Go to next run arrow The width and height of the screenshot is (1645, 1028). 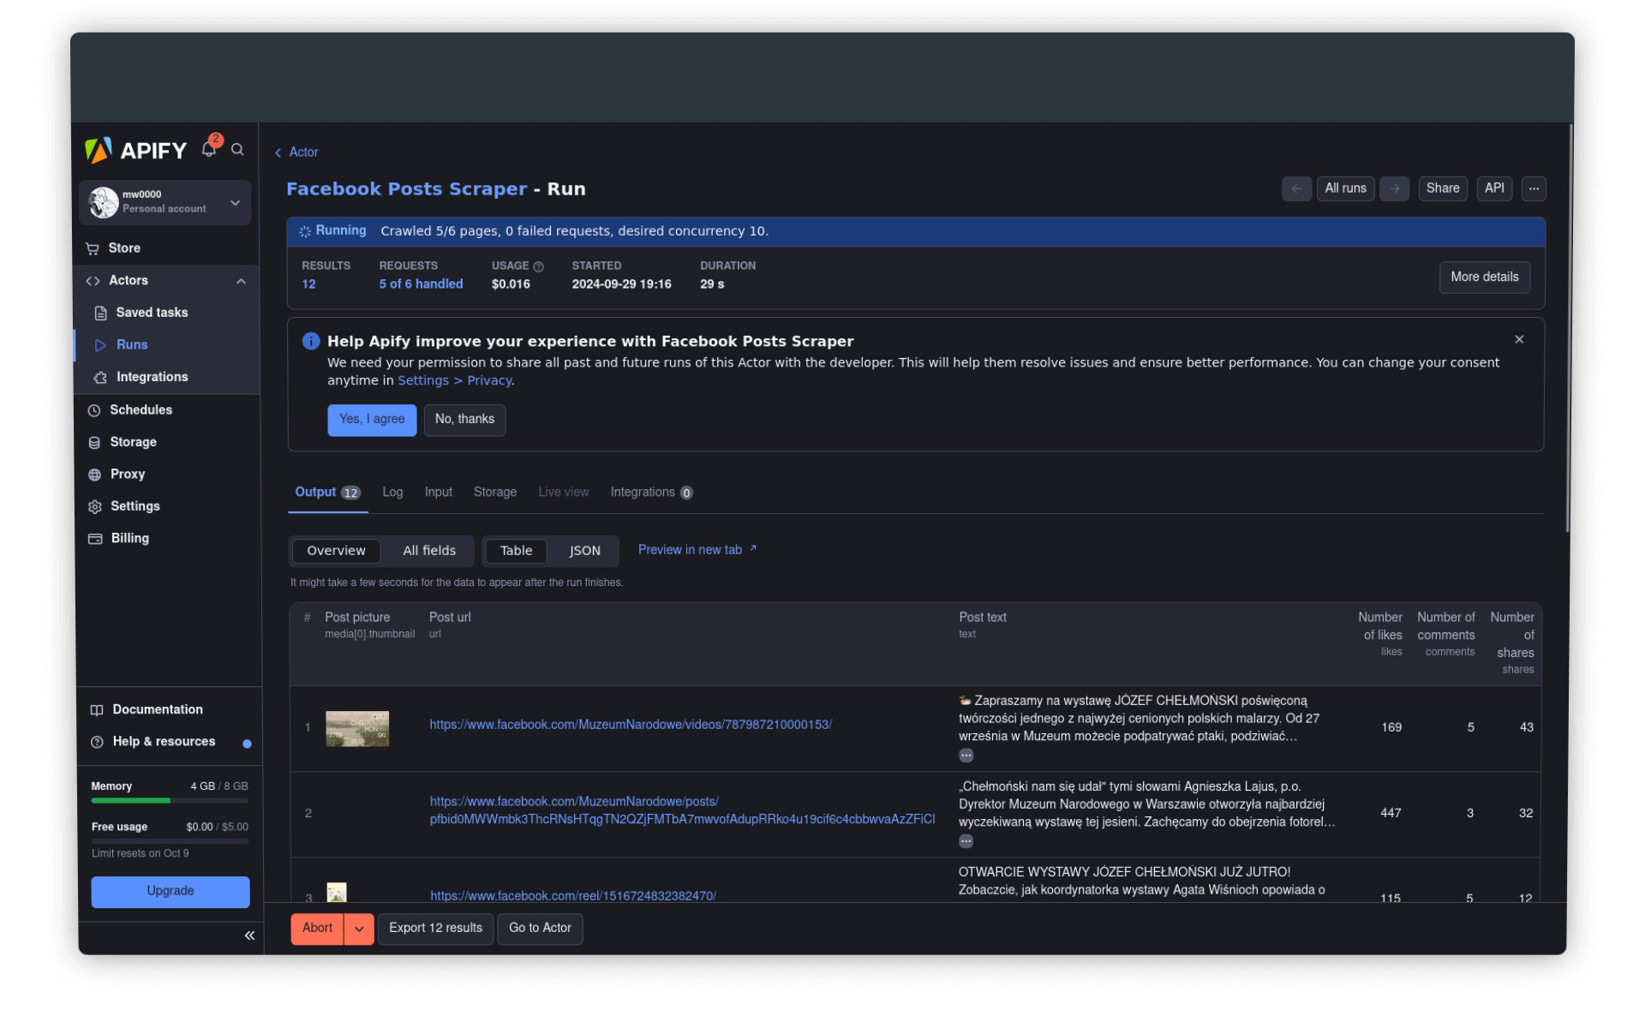click(x=1394, y=188)
